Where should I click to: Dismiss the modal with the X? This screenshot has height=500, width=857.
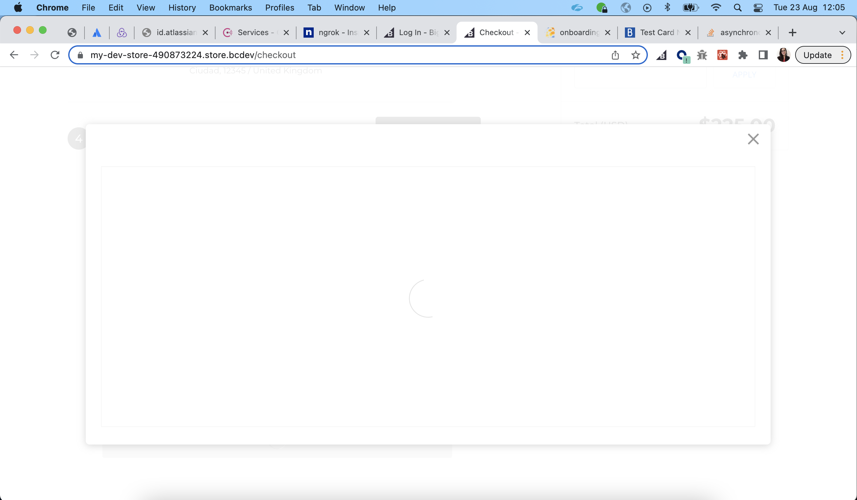(x=753, y=139)
